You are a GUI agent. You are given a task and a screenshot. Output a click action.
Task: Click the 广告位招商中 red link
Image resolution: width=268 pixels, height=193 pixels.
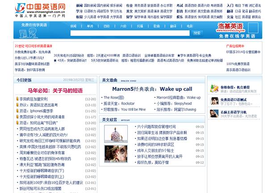(235, 46)
